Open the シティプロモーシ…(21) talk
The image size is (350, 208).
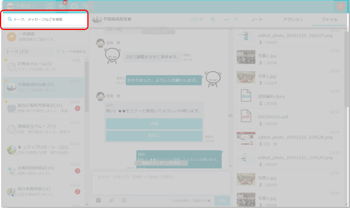coord(44,150)
